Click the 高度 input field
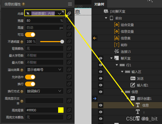Image resolution: width=162 pixels, height=124 pixels. click(x=44, y=28)
